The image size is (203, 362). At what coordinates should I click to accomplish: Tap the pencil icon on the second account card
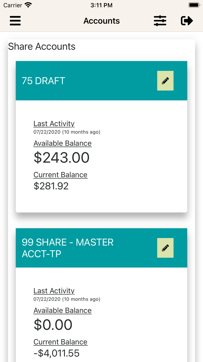[165, 248]
